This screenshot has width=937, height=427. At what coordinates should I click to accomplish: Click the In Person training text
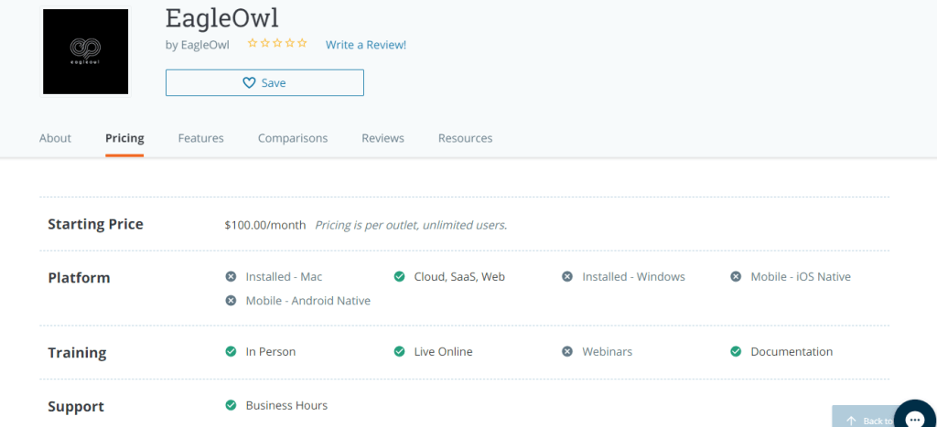coord(271,352)
